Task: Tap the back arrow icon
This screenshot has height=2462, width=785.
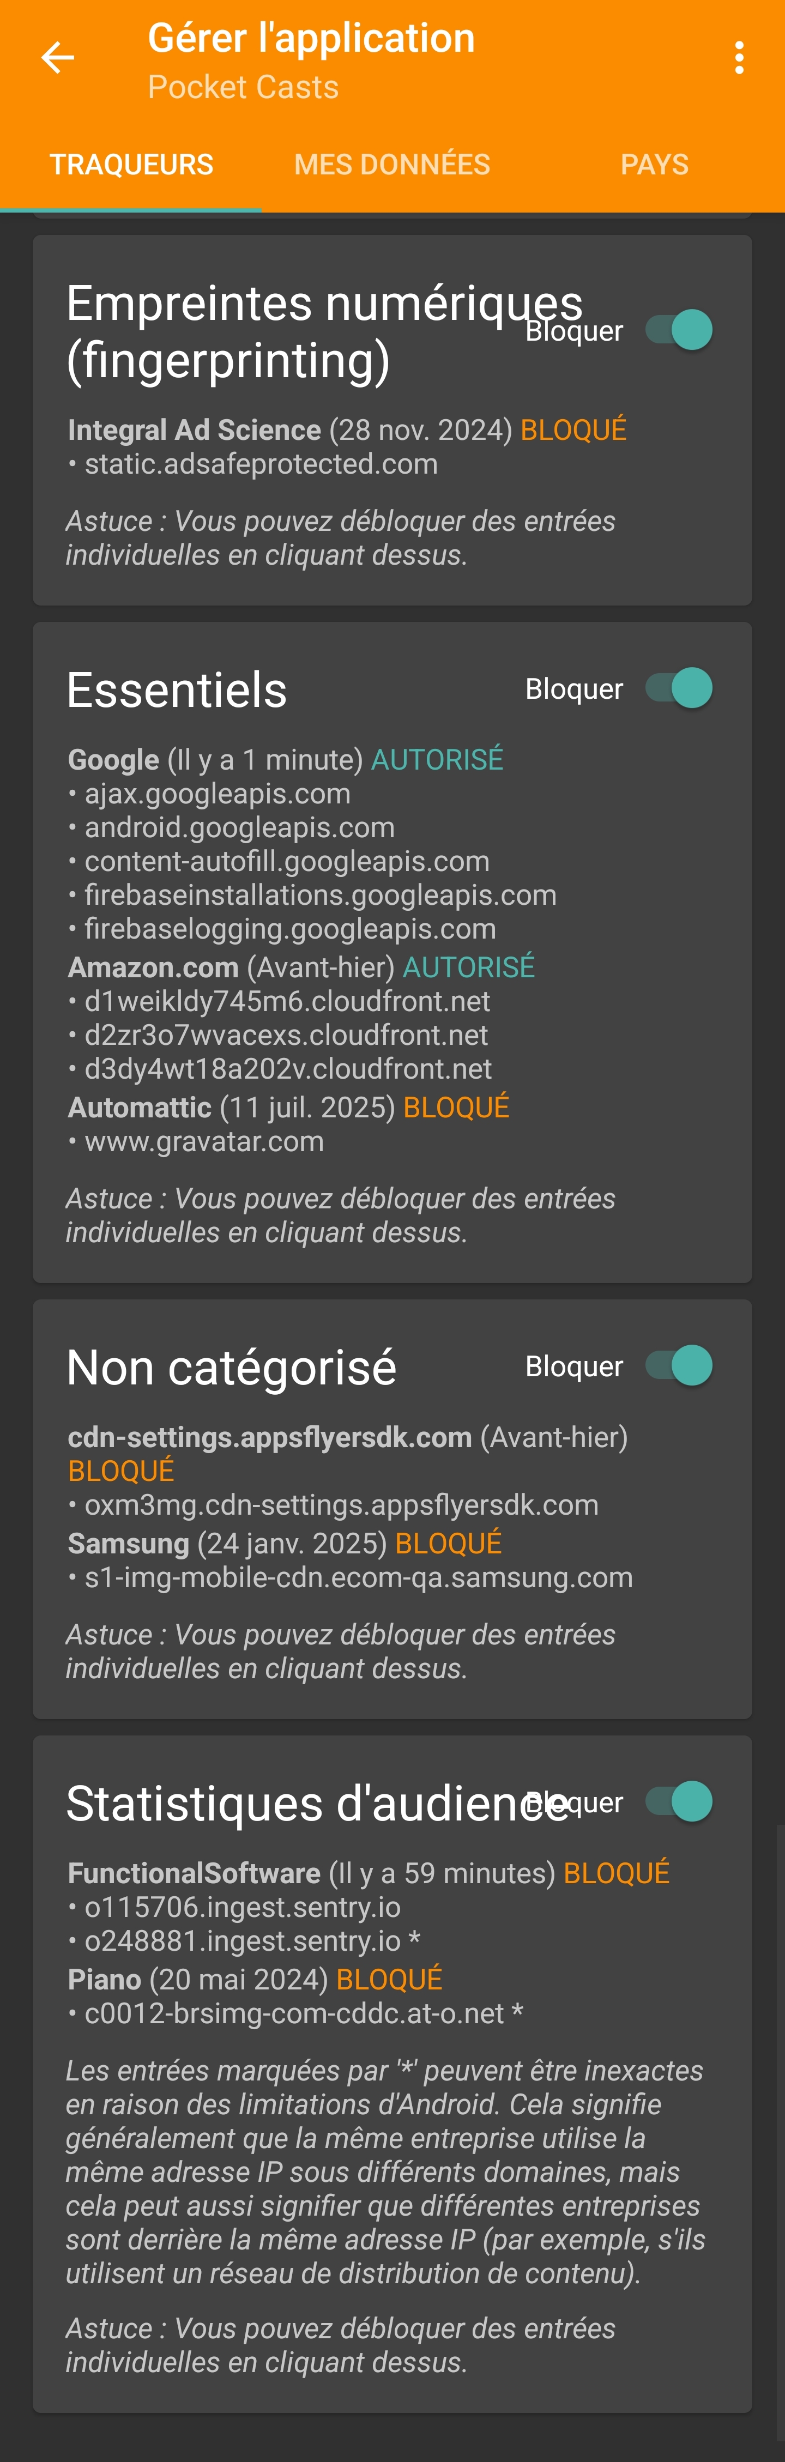Action: 57,58
